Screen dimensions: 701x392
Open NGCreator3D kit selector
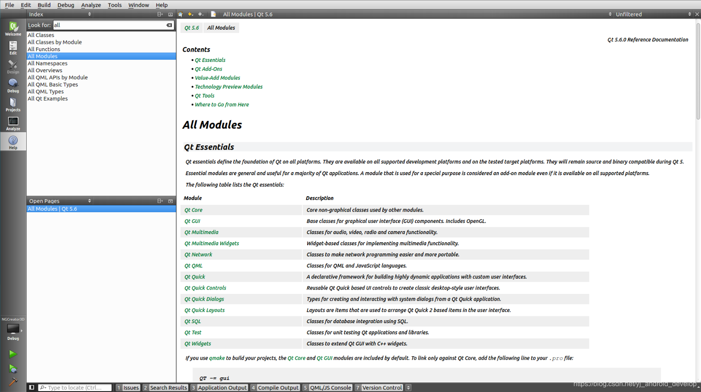13,329
